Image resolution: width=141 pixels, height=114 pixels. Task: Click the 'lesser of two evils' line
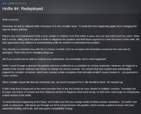point(71,39)
